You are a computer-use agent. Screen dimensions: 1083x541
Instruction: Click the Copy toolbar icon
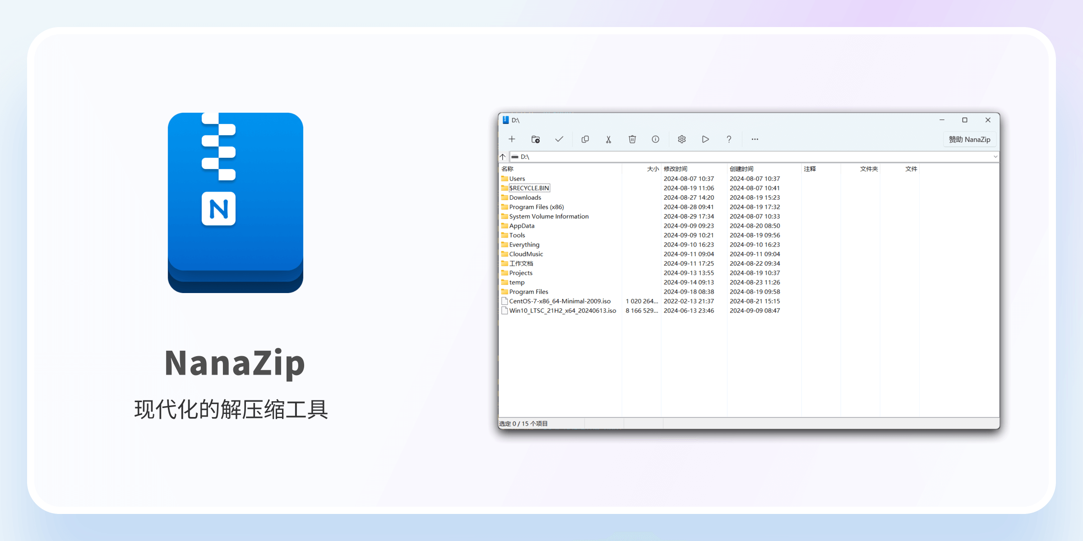[x=585, y=139]
